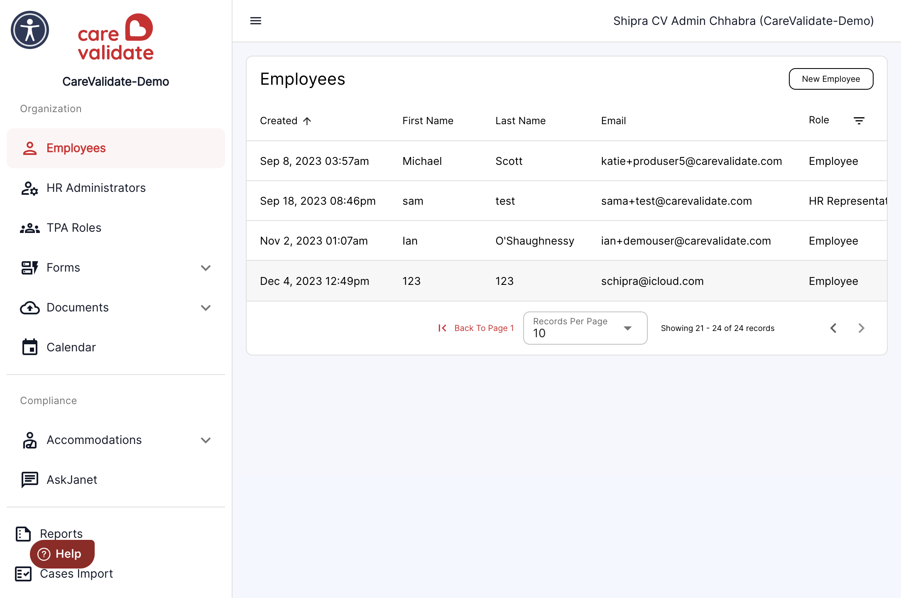Expand the Accommodations submenu chevron
The width and height of the screenshot is (901, 598).
[206, 440]
